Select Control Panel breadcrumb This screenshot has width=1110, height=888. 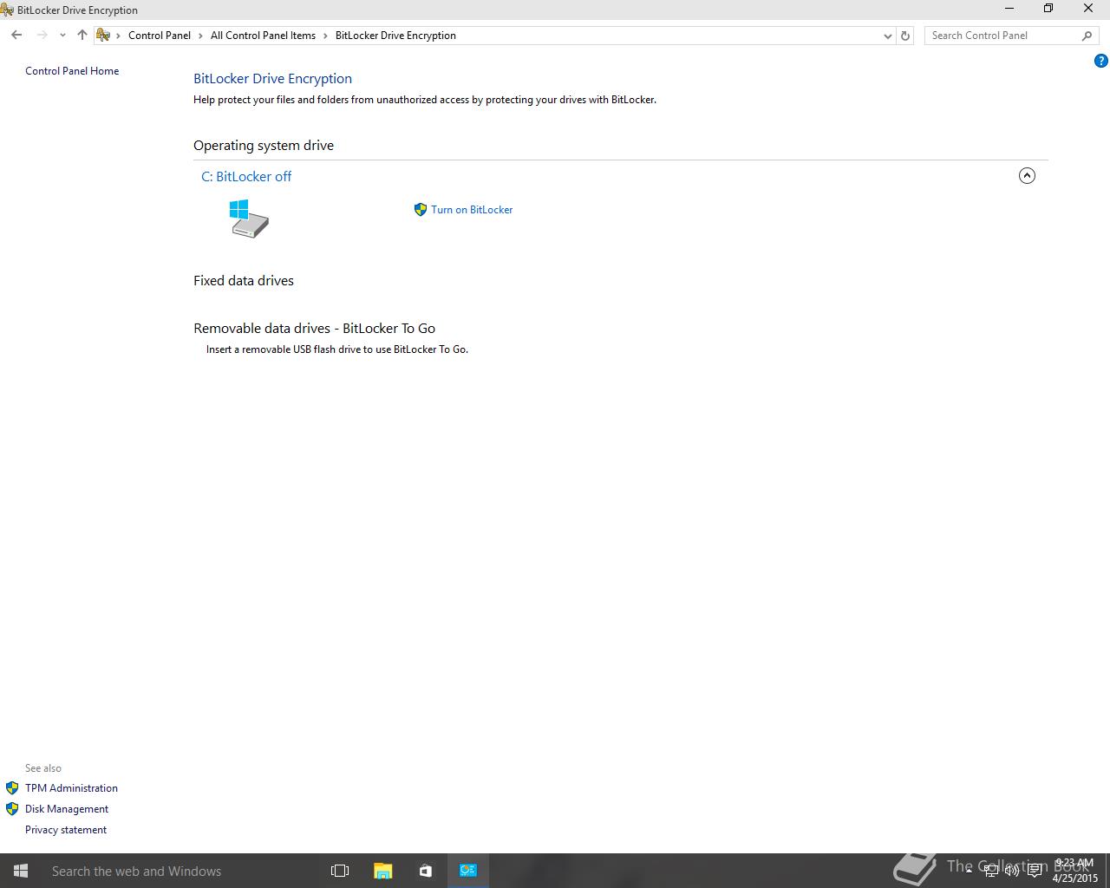pos(160,36)
